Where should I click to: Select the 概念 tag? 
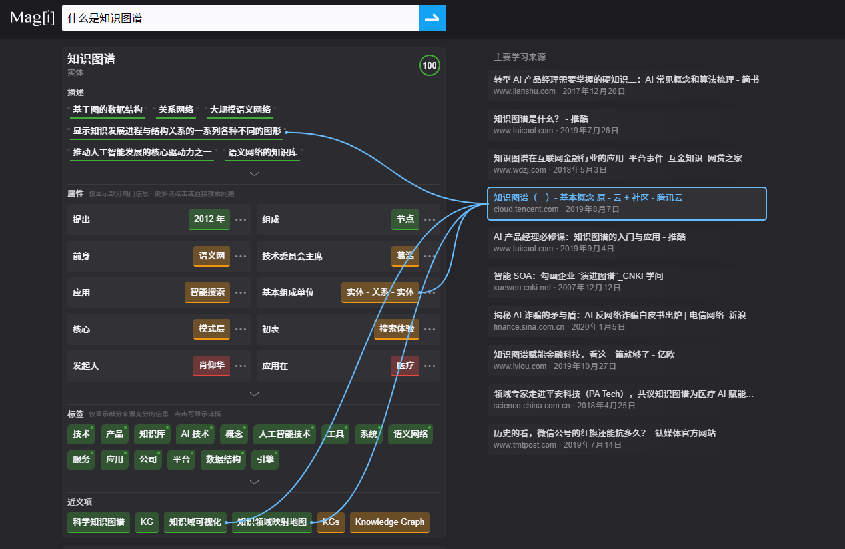[234, 434]
